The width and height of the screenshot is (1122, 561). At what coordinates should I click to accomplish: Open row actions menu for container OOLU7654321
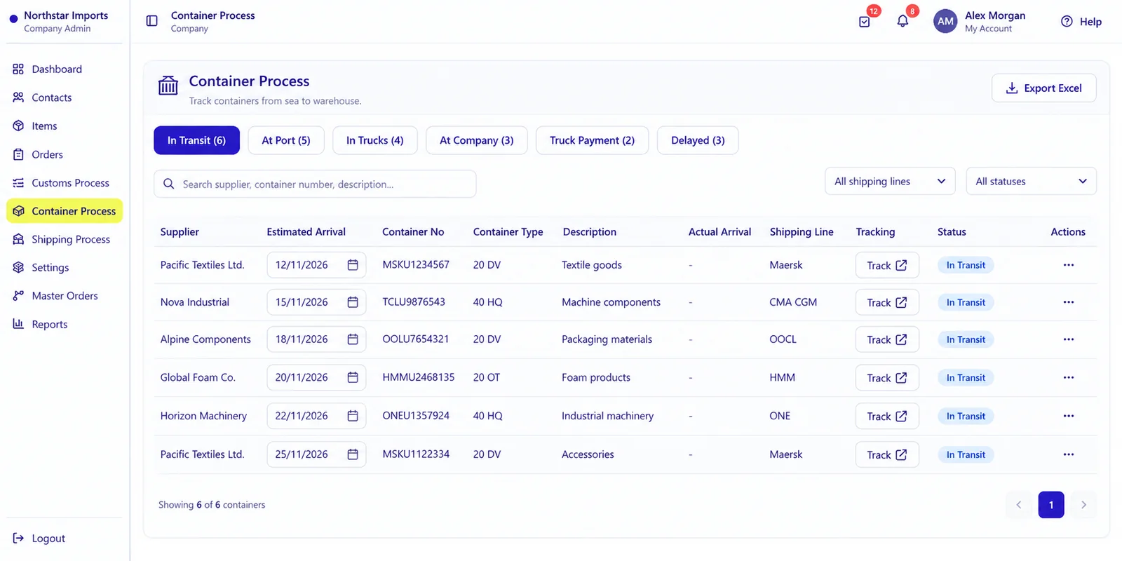click(1068, 339)
